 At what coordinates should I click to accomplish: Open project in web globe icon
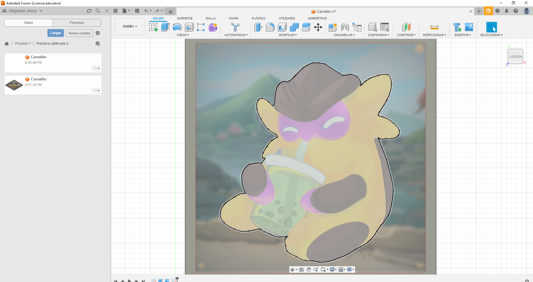pyautogui.click(x=98, y=44)
